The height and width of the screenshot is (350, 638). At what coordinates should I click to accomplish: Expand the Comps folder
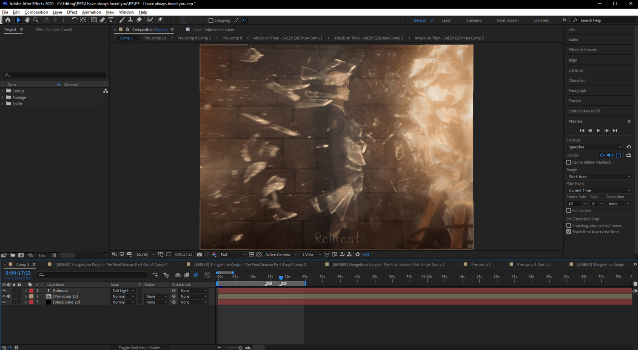click(3, 91)
